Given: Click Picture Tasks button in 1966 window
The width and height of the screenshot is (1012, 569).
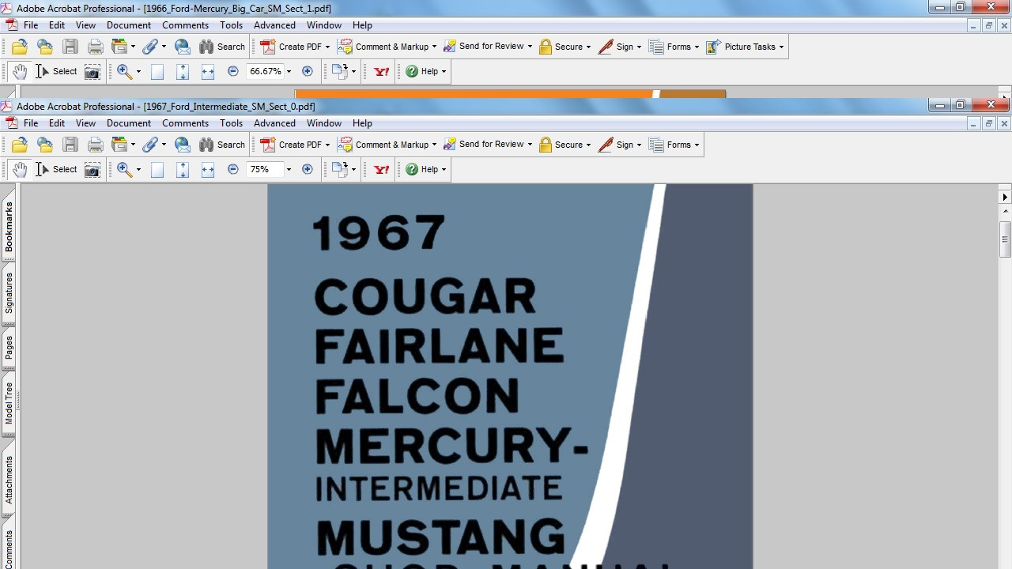Looking at the screenshot, I should pos(746,47).
